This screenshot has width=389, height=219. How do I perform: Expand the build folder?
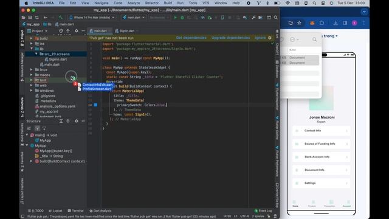(x=31, y=38)
